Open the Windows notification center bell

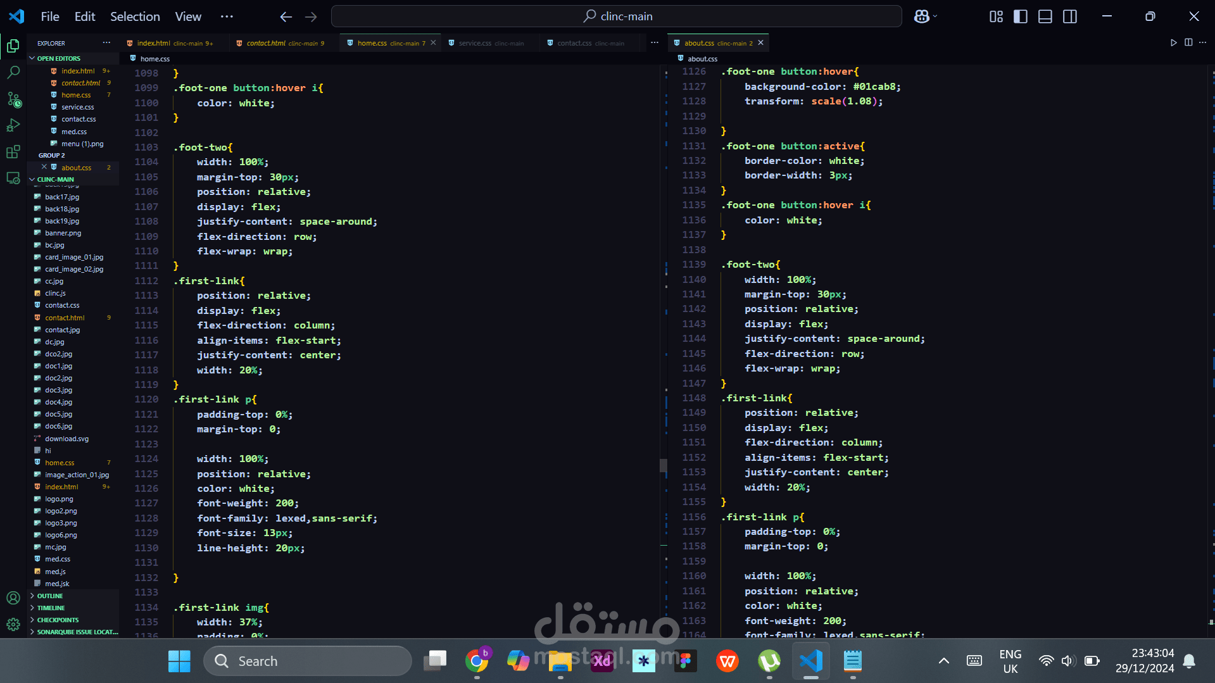[1189, 661]
